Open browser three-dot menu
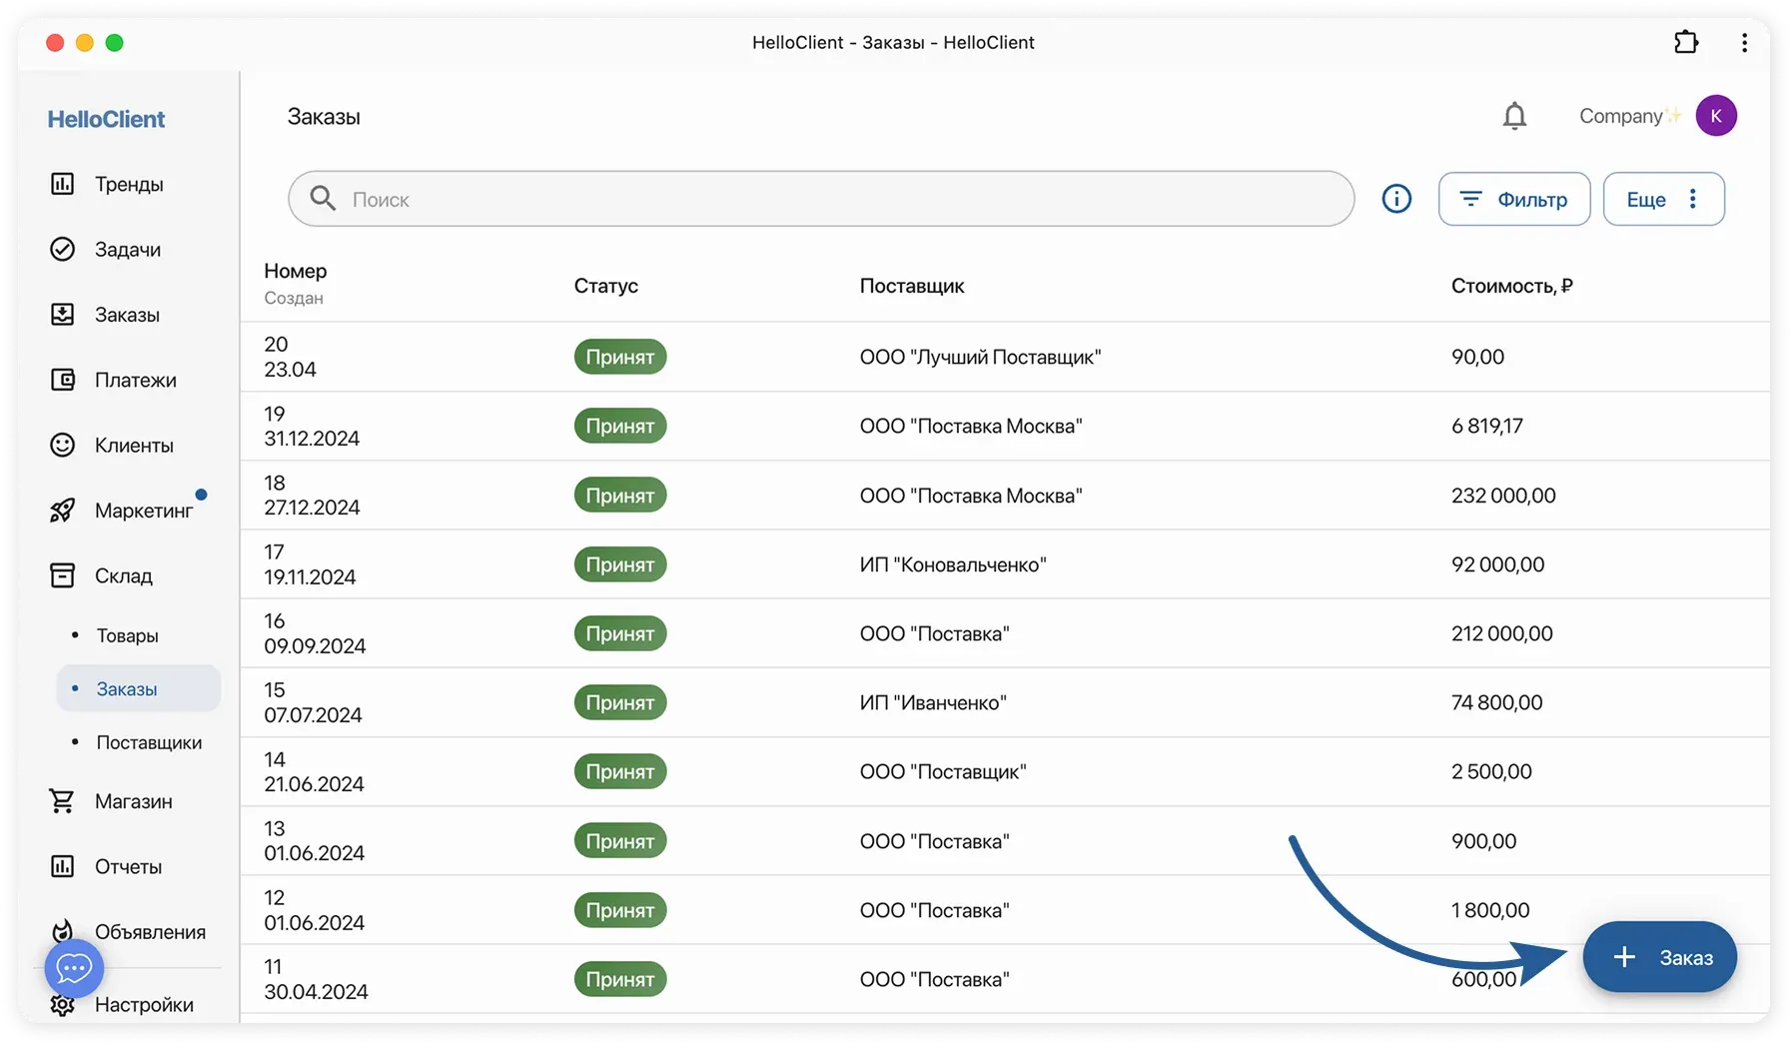This screenshot has height=1045, width=1792. pos(1744,42)
